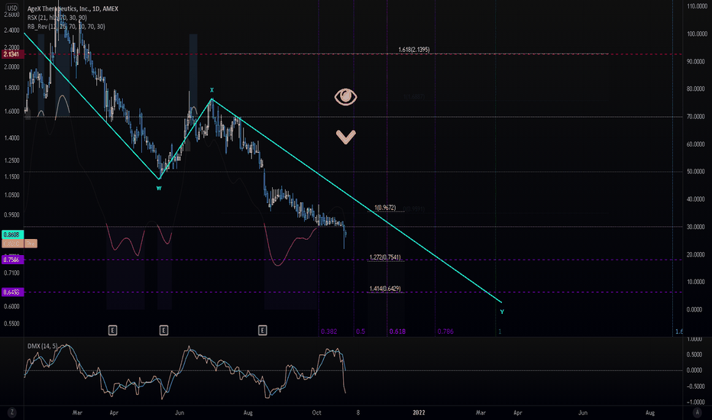Select the 1(0.9672) Fibonacci level label

tap(385, 208)
